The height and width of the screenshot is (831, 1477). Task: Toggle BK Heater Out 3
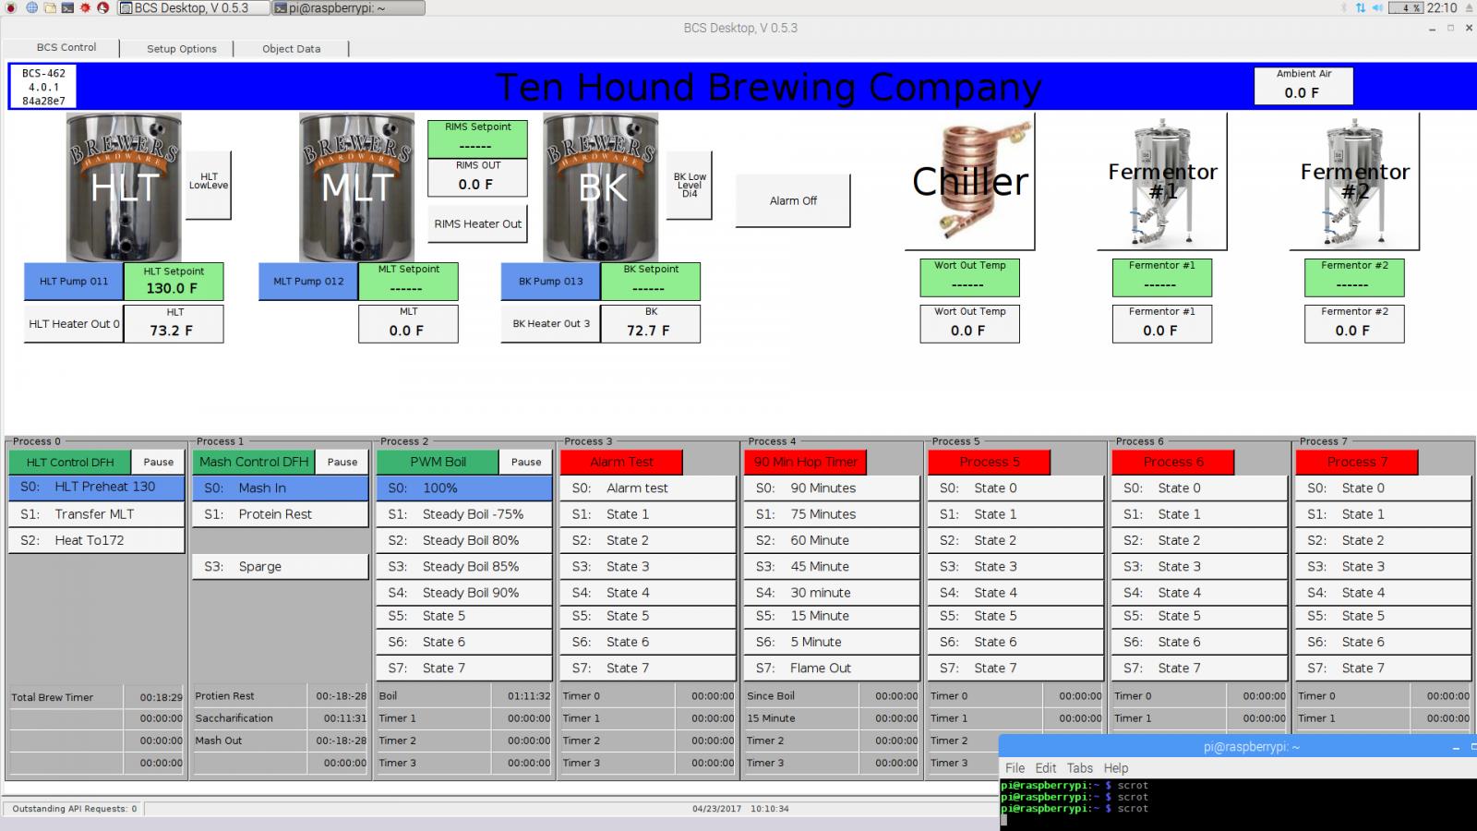[x=550, y=324]
